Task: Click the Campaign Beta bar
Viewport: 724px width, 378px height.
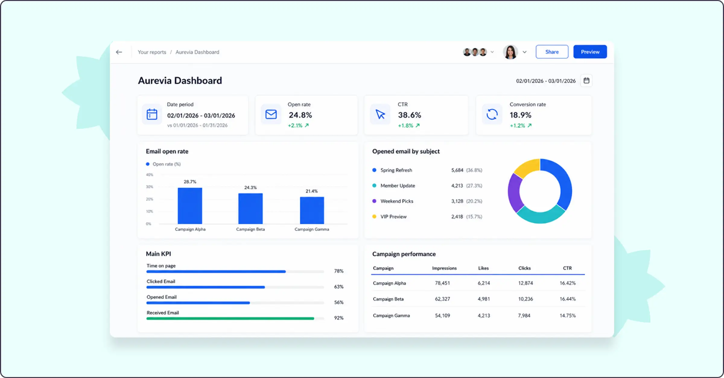Action: (250, 209)
